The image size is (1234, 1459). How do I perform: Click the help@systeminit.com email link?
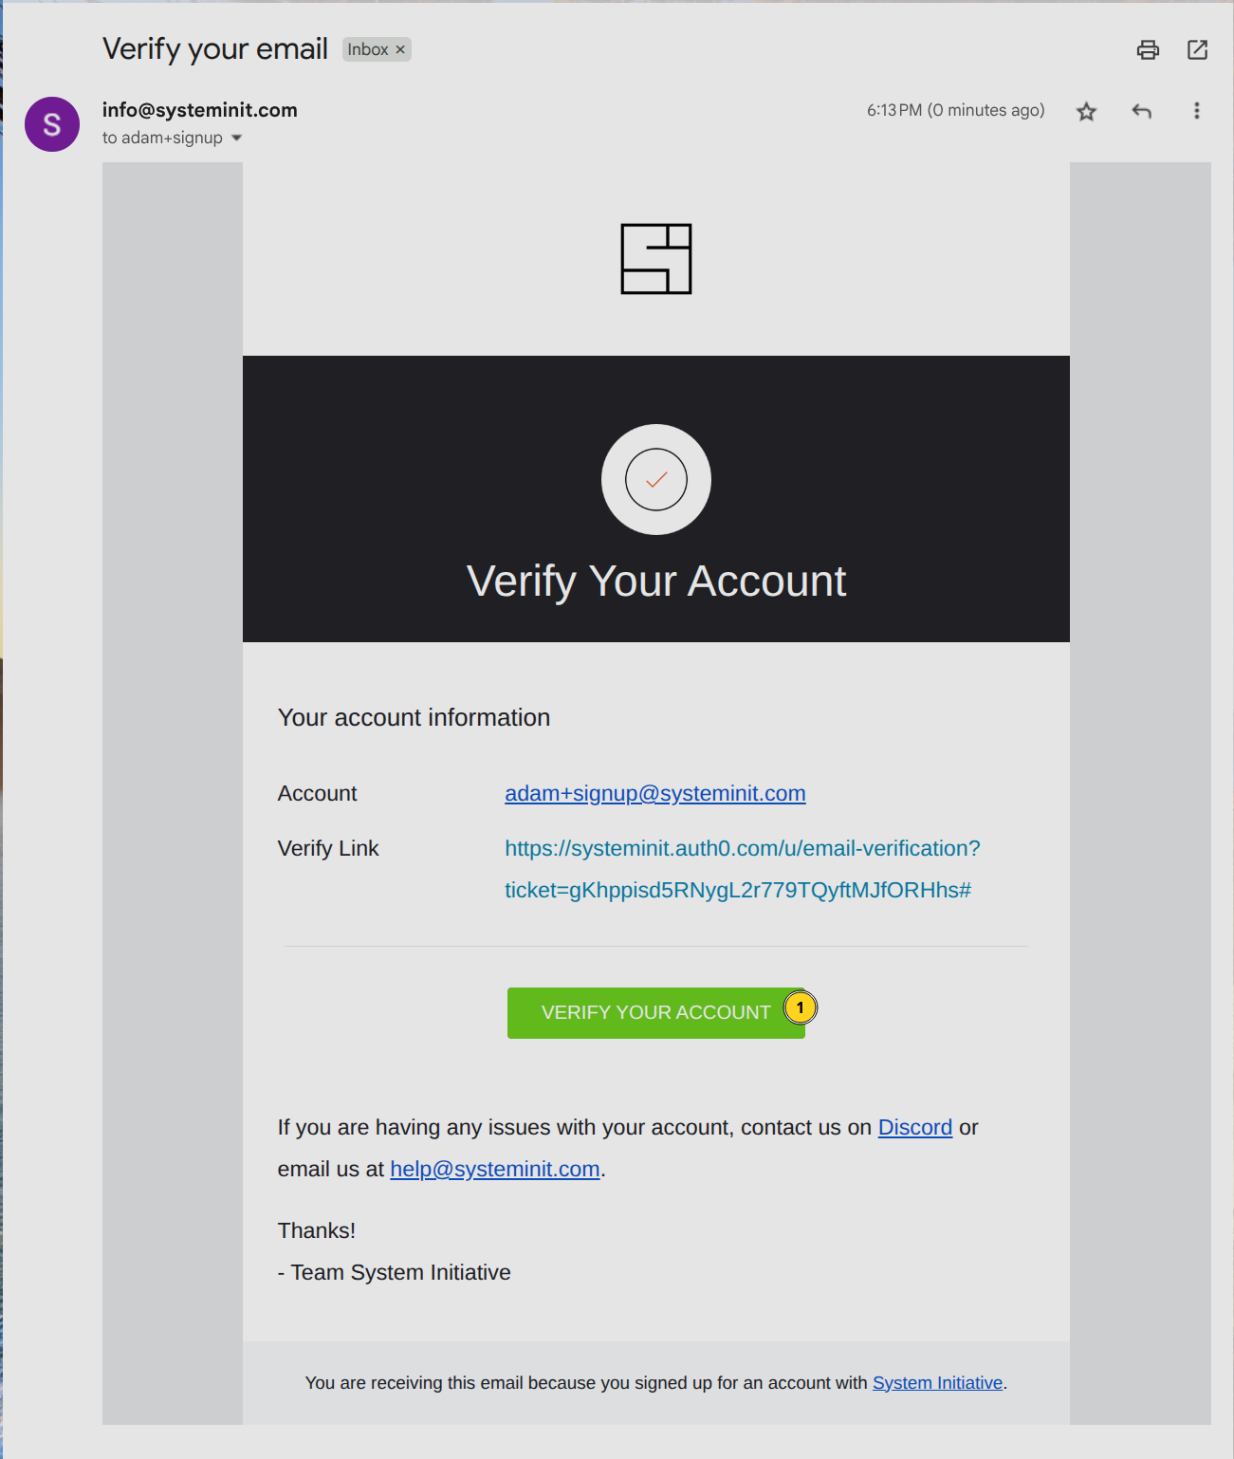pyautogui.click(x=494, y=1170)
